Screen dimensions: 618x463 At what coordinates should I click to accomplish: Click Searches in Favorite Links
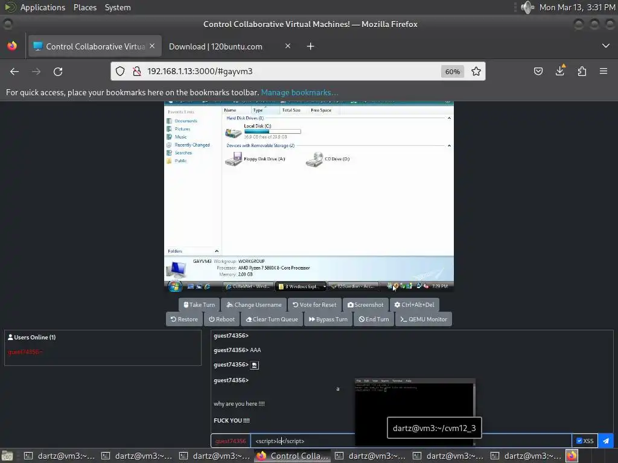(x=183, y=153)
